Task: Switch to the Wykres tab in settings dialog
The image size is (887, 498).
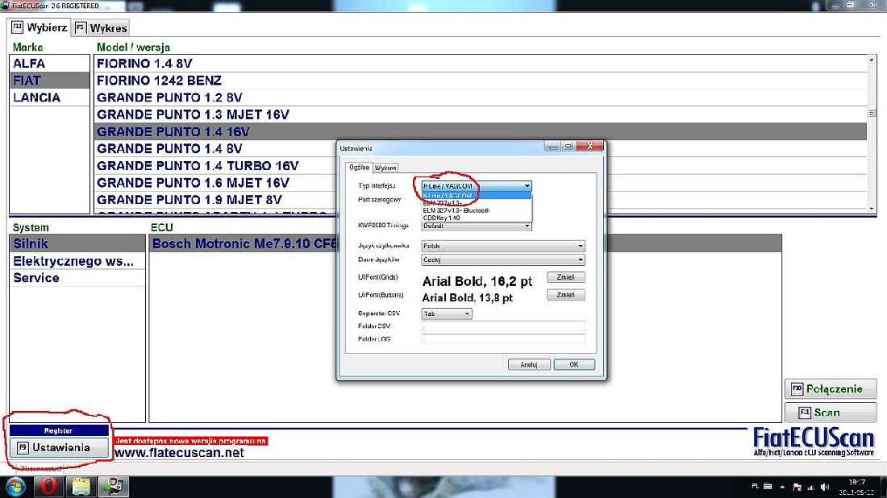Action: click(x=385, y=168)
